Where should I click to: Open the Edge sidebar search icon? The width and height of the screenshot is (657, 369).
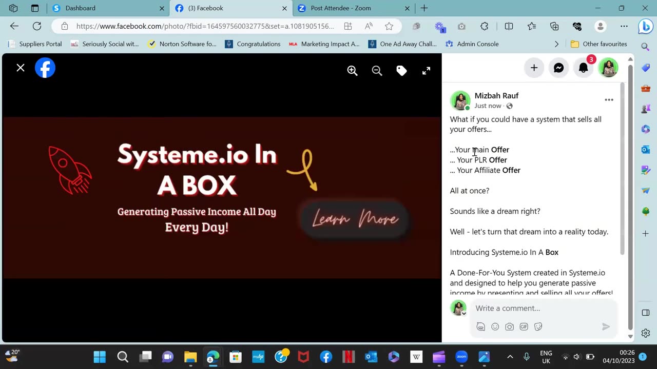[x=646, y=47]
